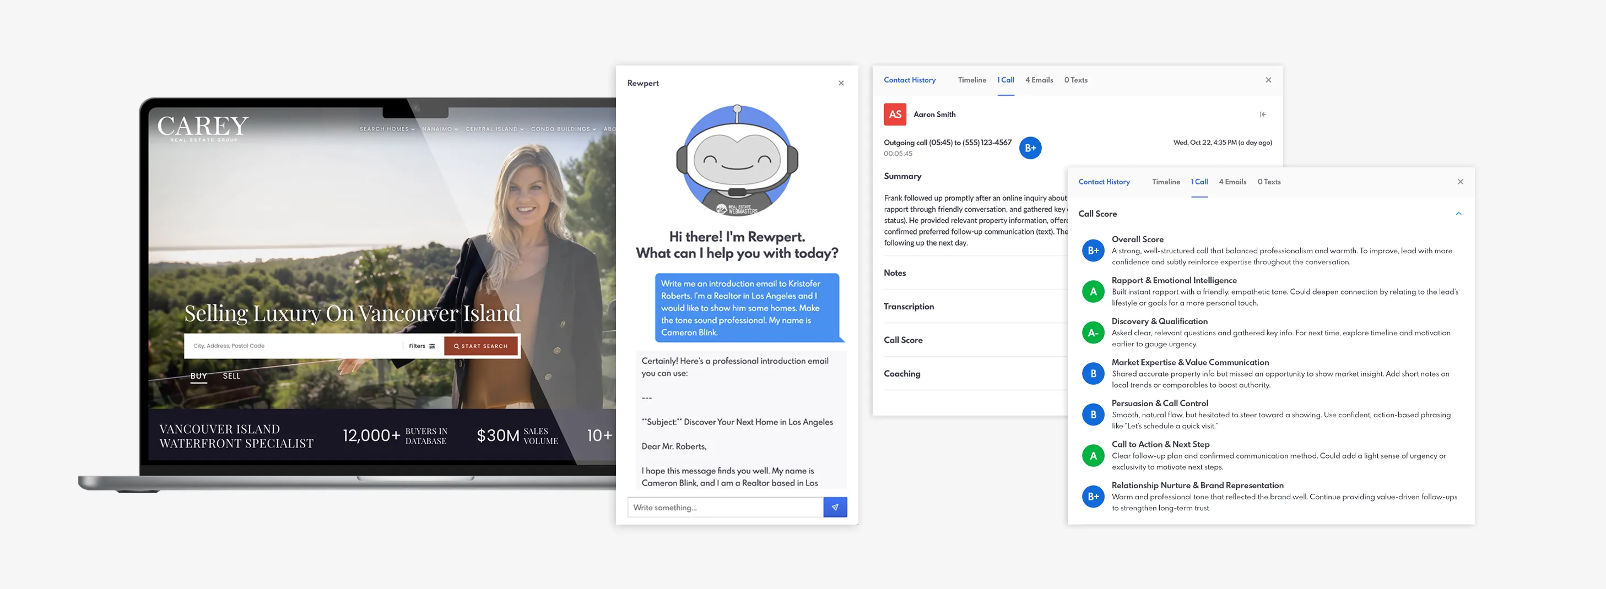Click the Contact History link
The image size is (1606, 589).
pos(1104,181)
